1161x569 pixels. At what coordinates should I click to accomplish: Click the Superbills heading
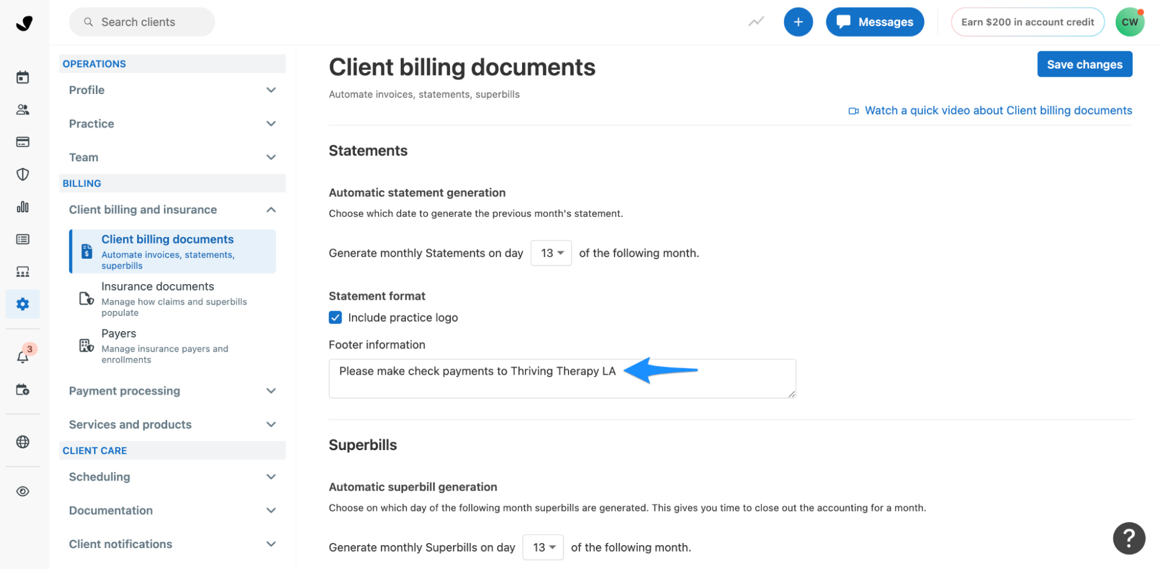point(362,445)
